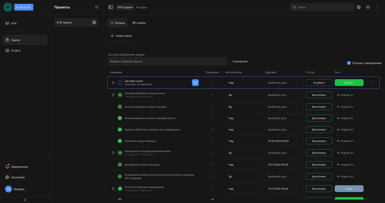Uncheck Уралсиб Добавить новую услугу task
This screenshot has height=203, width=385.
[120, 95]
